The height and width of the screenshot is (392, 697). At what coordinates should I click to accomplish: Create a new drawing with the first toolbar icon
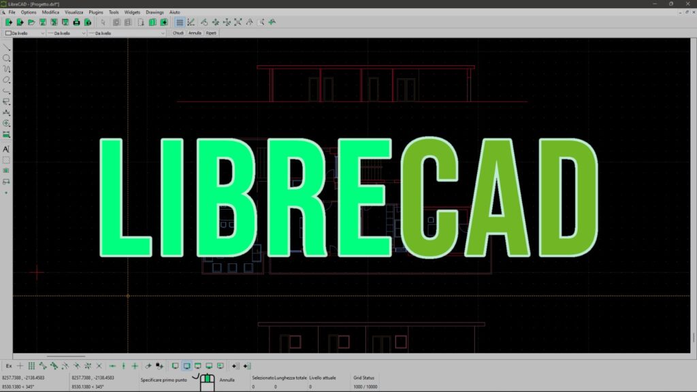8,22
